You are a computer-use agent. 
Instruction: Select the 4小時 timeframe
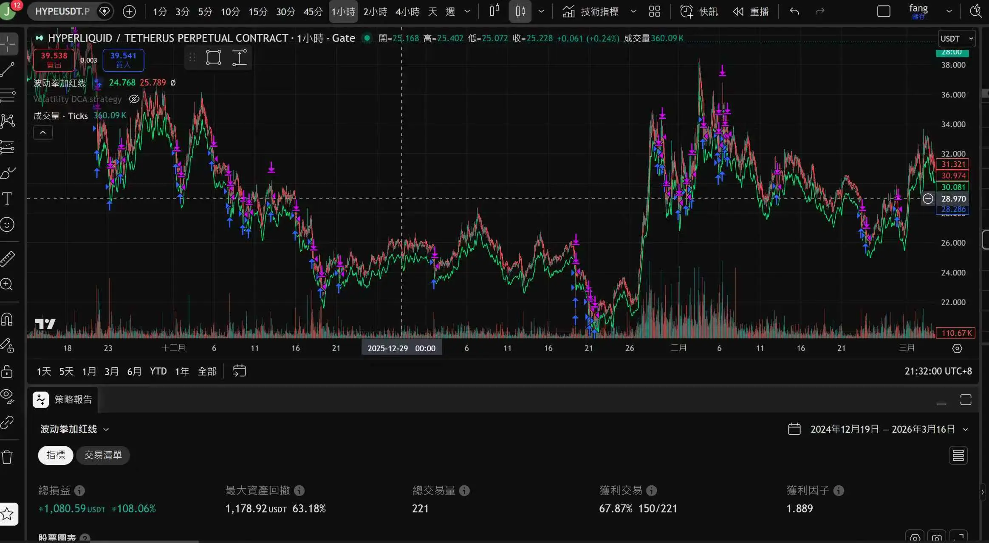(x=407, y=11)
